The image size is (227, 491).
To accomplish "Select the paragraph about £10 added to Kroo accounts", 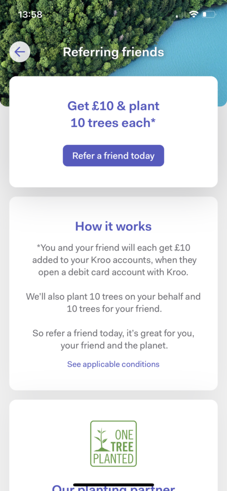I will pyautogui.click(x=113, y=260).
